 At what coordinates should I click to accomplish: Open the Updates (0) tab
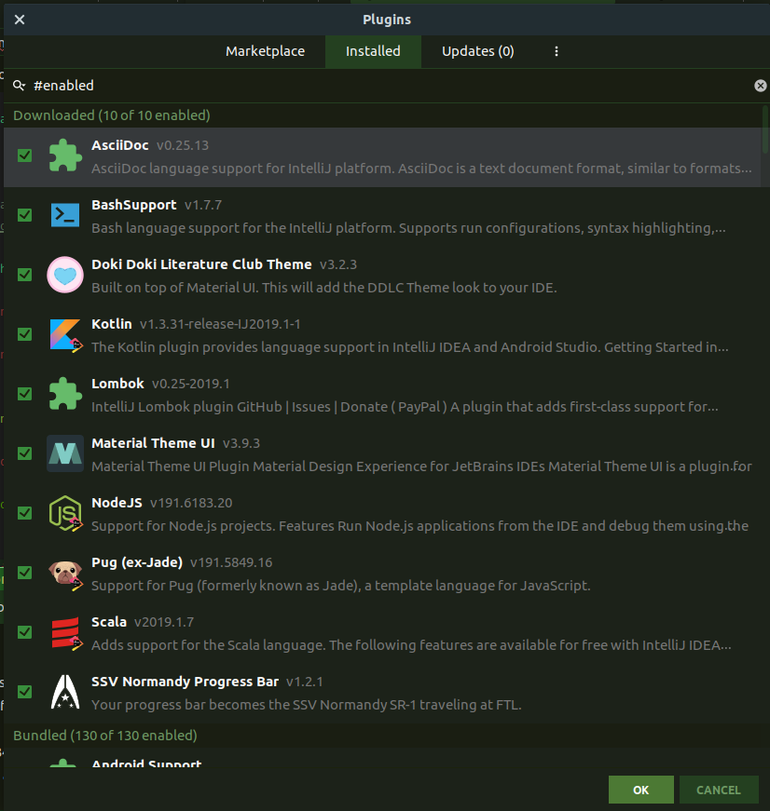click(477, 51)
